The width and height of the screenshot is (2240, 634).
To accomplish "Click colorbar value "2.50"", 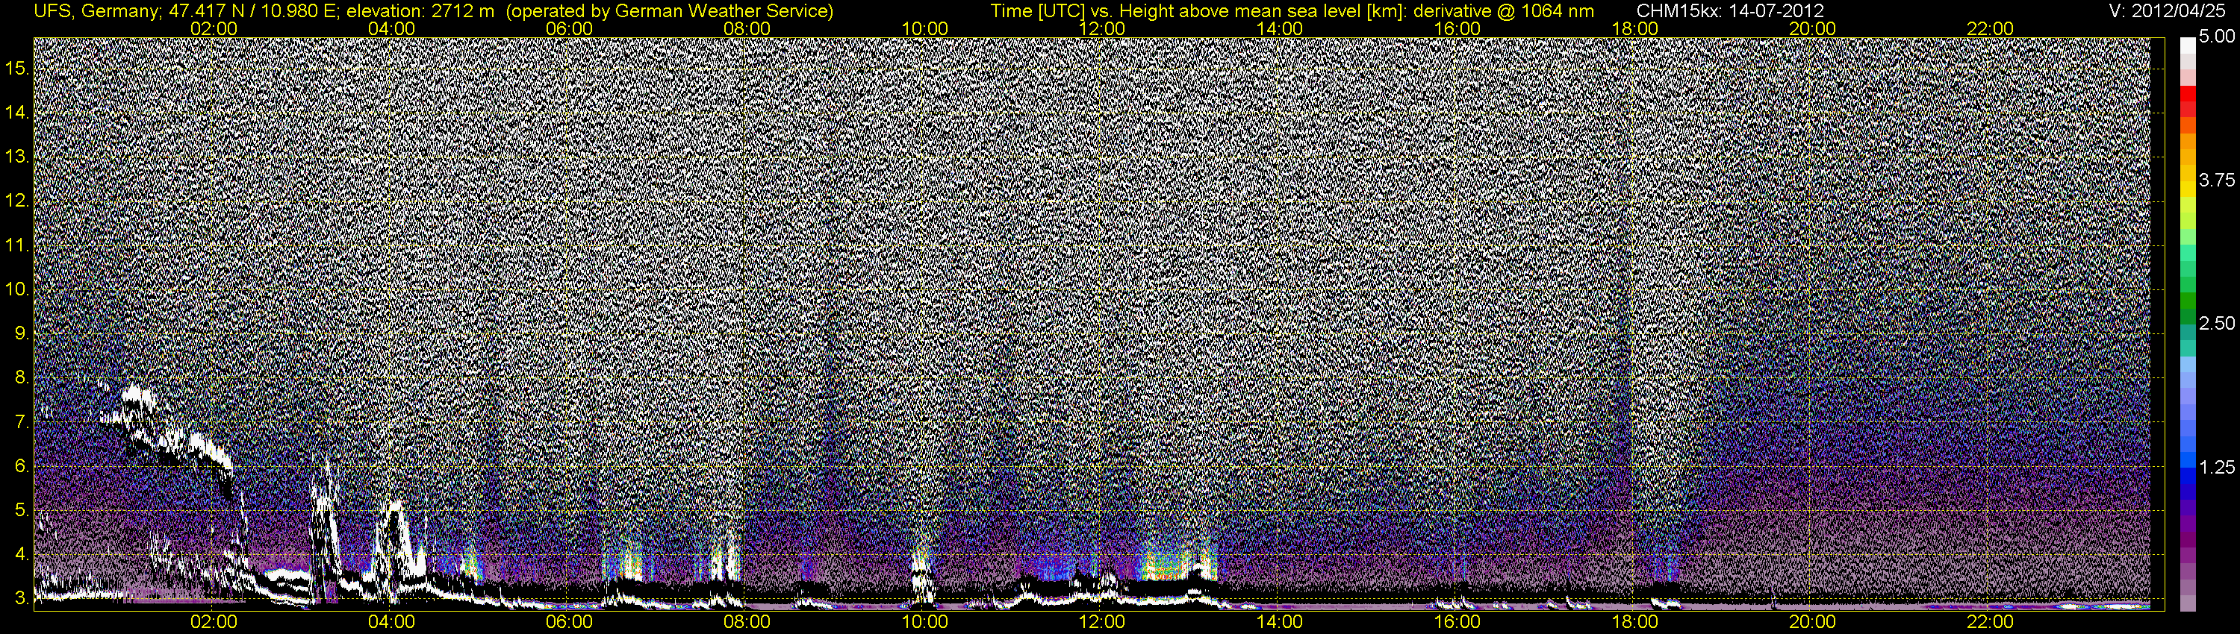I will click(x=2217, y=323).
